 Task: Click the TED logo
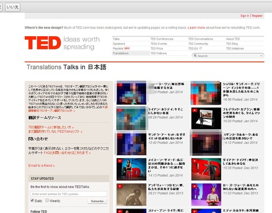click(x=43, y=43)
